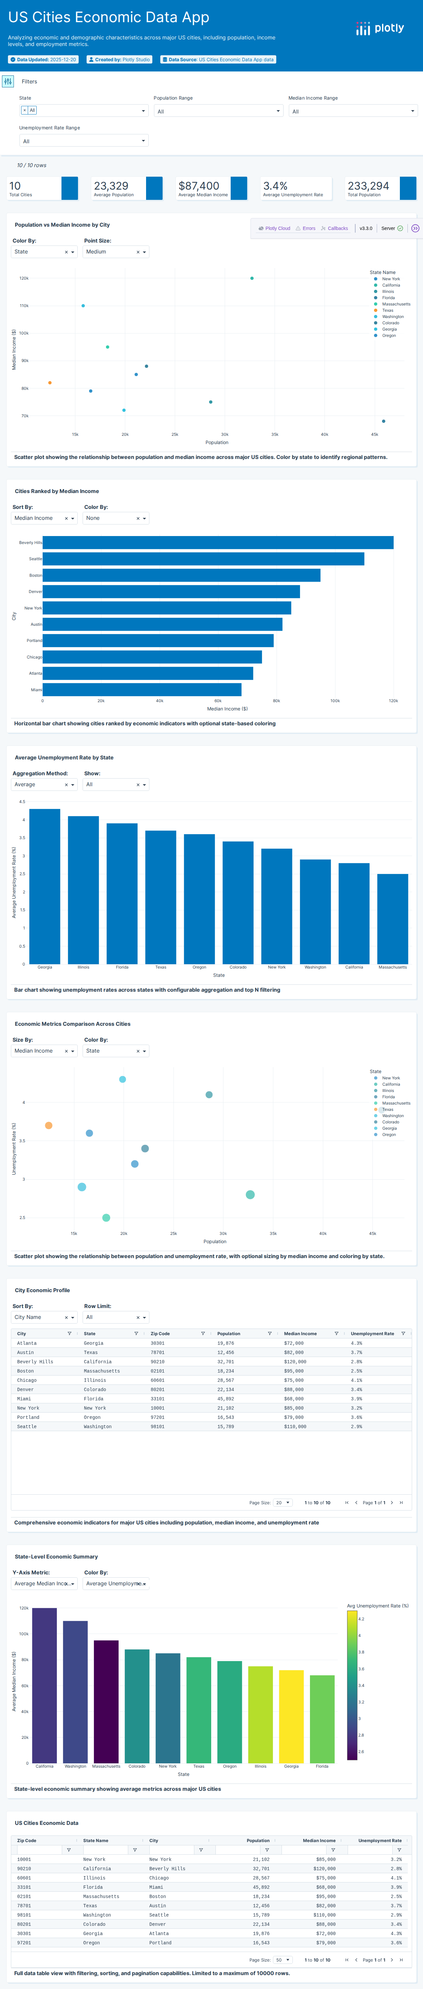Go to previous page in US Cities Economic Data
Viewport: 423px width, 1989px height.
tap(356, 1960)
